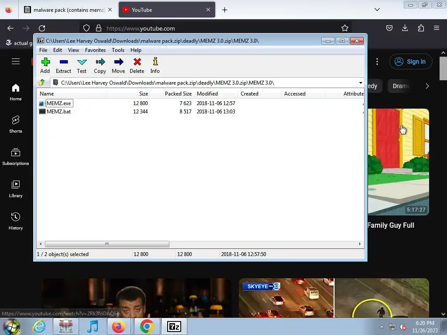This screenshot has height=335, width=447.
Task: Sort by the Size column header
Action: (129, 94)
